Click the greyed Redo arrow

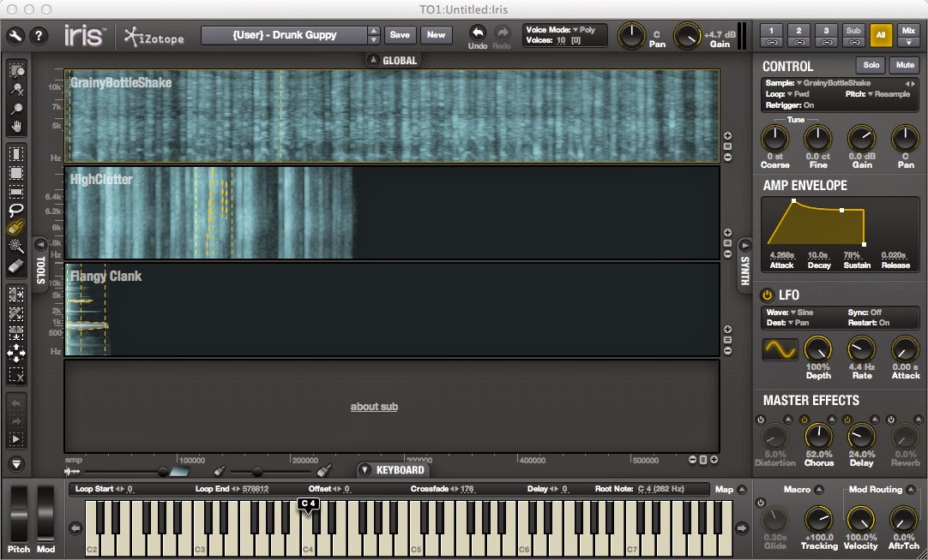[x=502, y=33]
